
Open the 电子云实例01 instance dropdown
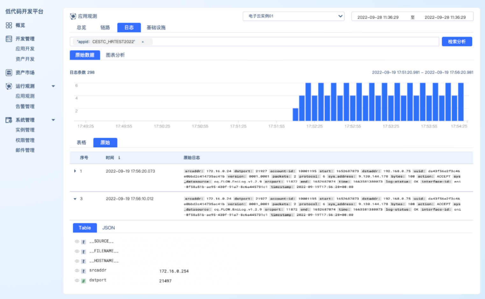(293, 16)
